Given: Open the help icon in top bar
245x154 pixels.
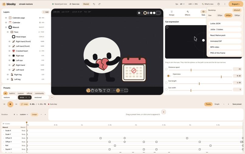Looking at the screenshot, I should click(x=219, y=4).
